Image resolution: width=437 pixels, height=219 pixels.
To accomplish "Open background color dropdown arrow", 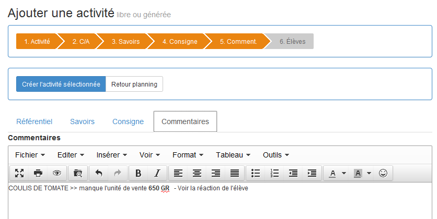I will pos(369,173).
